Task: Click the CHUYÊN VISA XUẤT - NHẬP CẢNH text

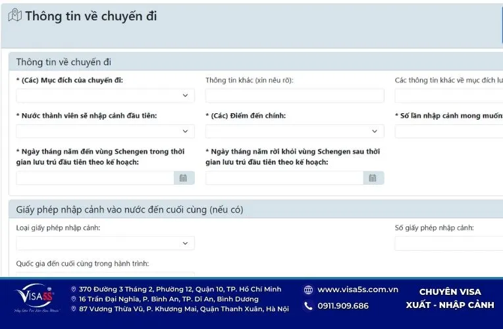Action: [x=450, y=298]
